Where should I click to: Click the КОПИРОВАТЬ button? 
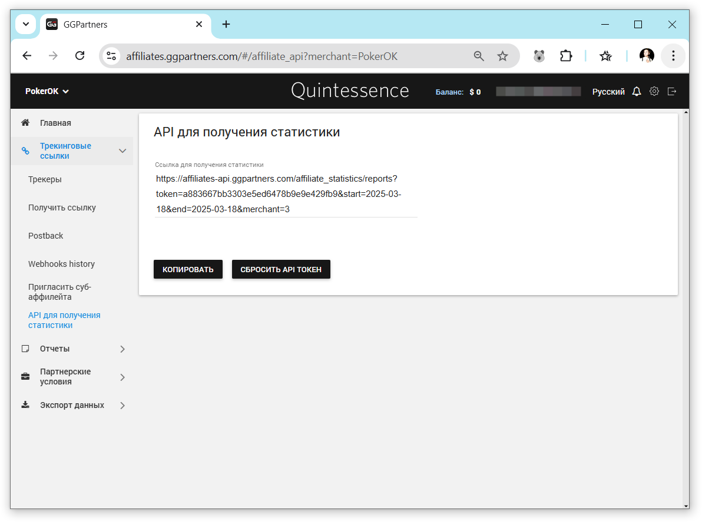pyautogui.click(x=188, y=269)
